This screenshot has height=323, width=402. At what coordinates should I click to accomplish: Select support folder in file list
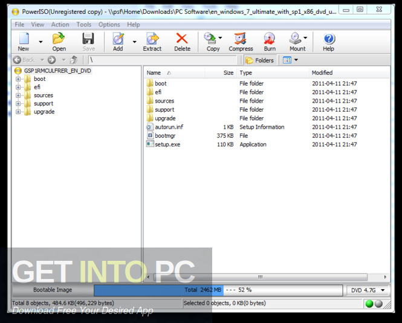click(164, 110)
